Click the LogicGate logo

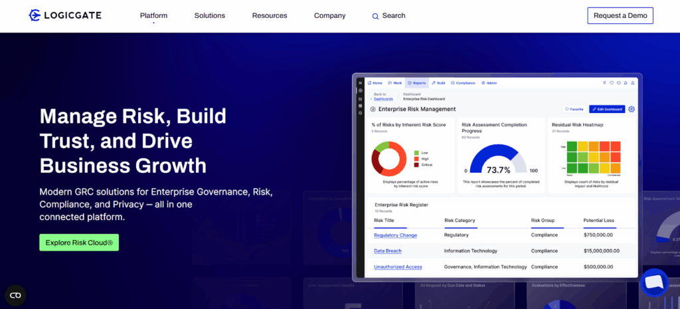click(65, 15)
